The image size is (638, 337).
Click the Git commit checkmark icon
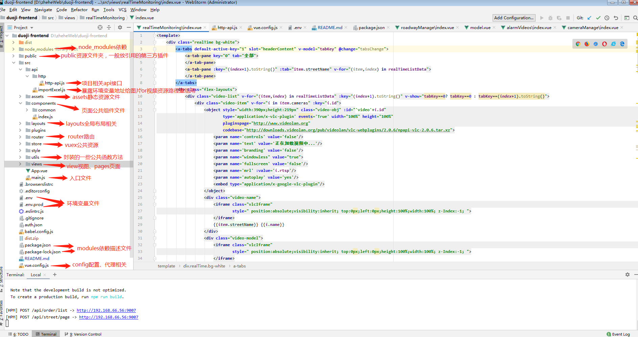tap(598, 18)
